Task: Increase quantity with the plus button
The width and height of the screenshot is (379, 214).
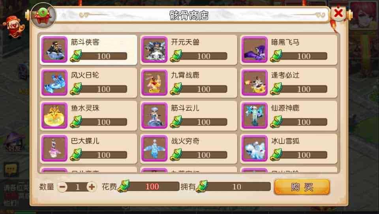Action: 92,187
